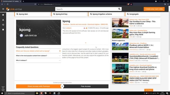
Task: Click the Linkvertise logo
Action: (x=14, y=9)
